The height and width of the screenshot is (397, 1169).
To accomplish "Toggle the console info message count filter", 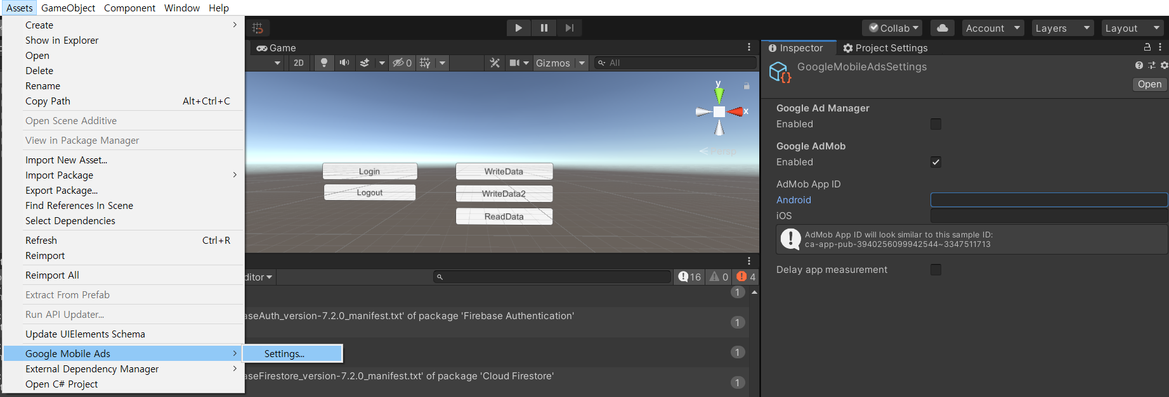I will [x=689, y=277].
